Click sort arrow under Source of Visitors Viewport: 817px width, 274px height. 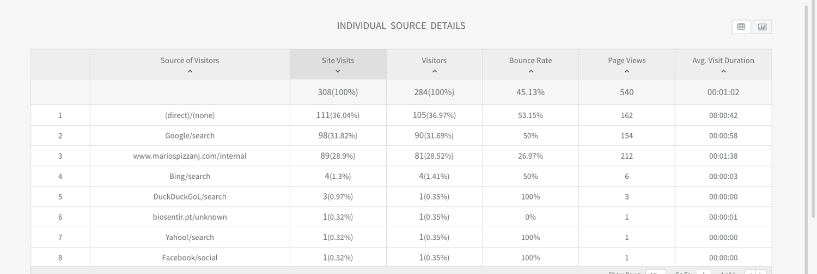click(190, 71)
